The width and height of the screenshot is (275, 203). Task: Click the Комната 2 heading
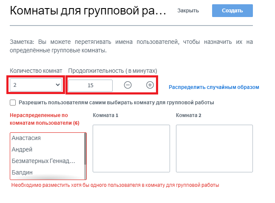click(x=188, y=115)
